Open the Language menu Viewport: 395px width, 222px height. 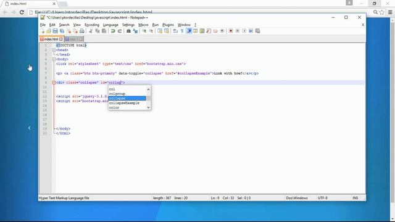tap(110, 25)
